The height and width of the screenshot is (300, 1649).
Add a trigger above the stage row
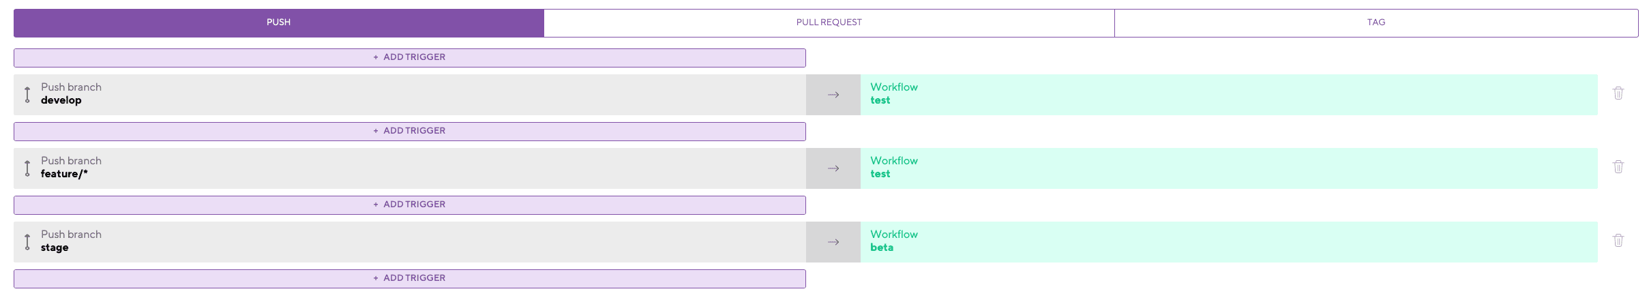coord(409,205)
